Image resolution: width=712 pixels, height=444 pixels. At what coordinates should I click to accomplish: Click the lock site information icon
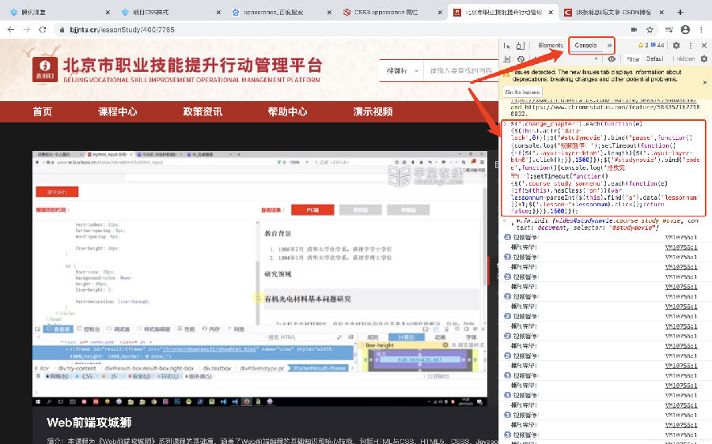pos(62,30)
